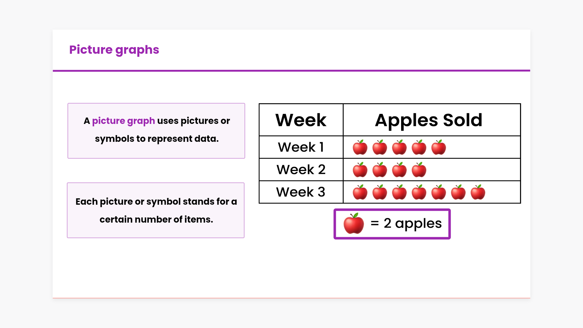Select the "Week 2" row label
583x328 pixels.
(301, 170)
